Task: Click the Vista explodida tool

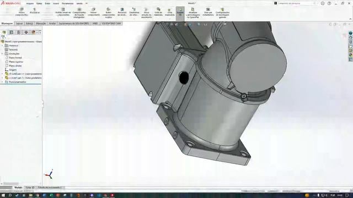Action: point(169,12)
